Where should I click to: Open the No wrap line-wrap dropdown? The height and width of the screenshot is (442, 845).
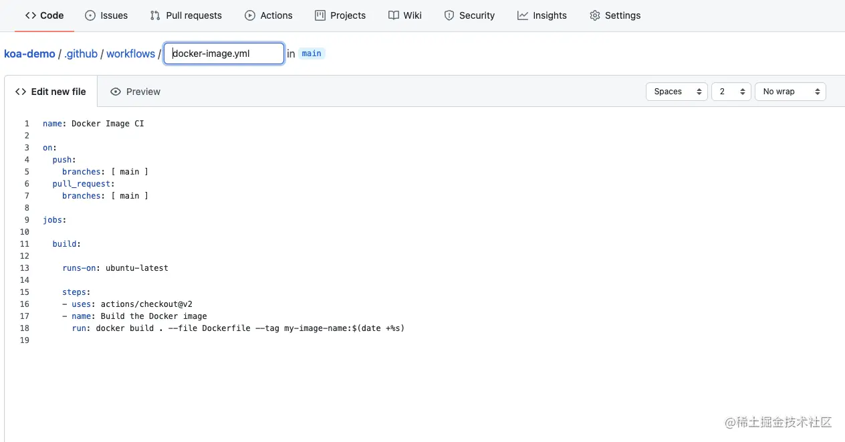[790, 91]
